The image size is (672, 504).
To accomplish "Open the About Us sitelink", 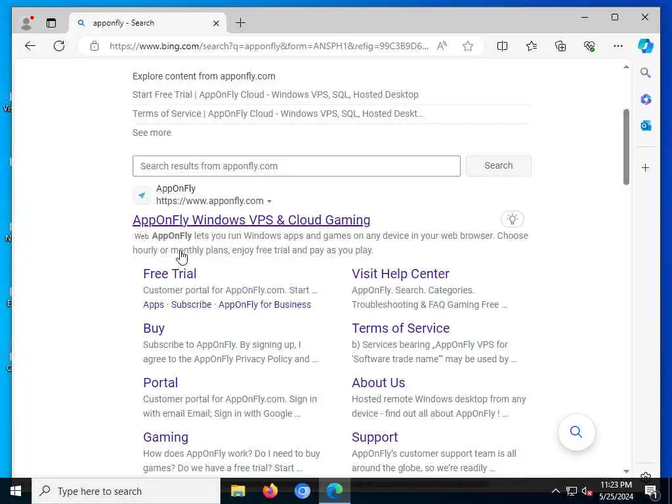I will 379,383.
